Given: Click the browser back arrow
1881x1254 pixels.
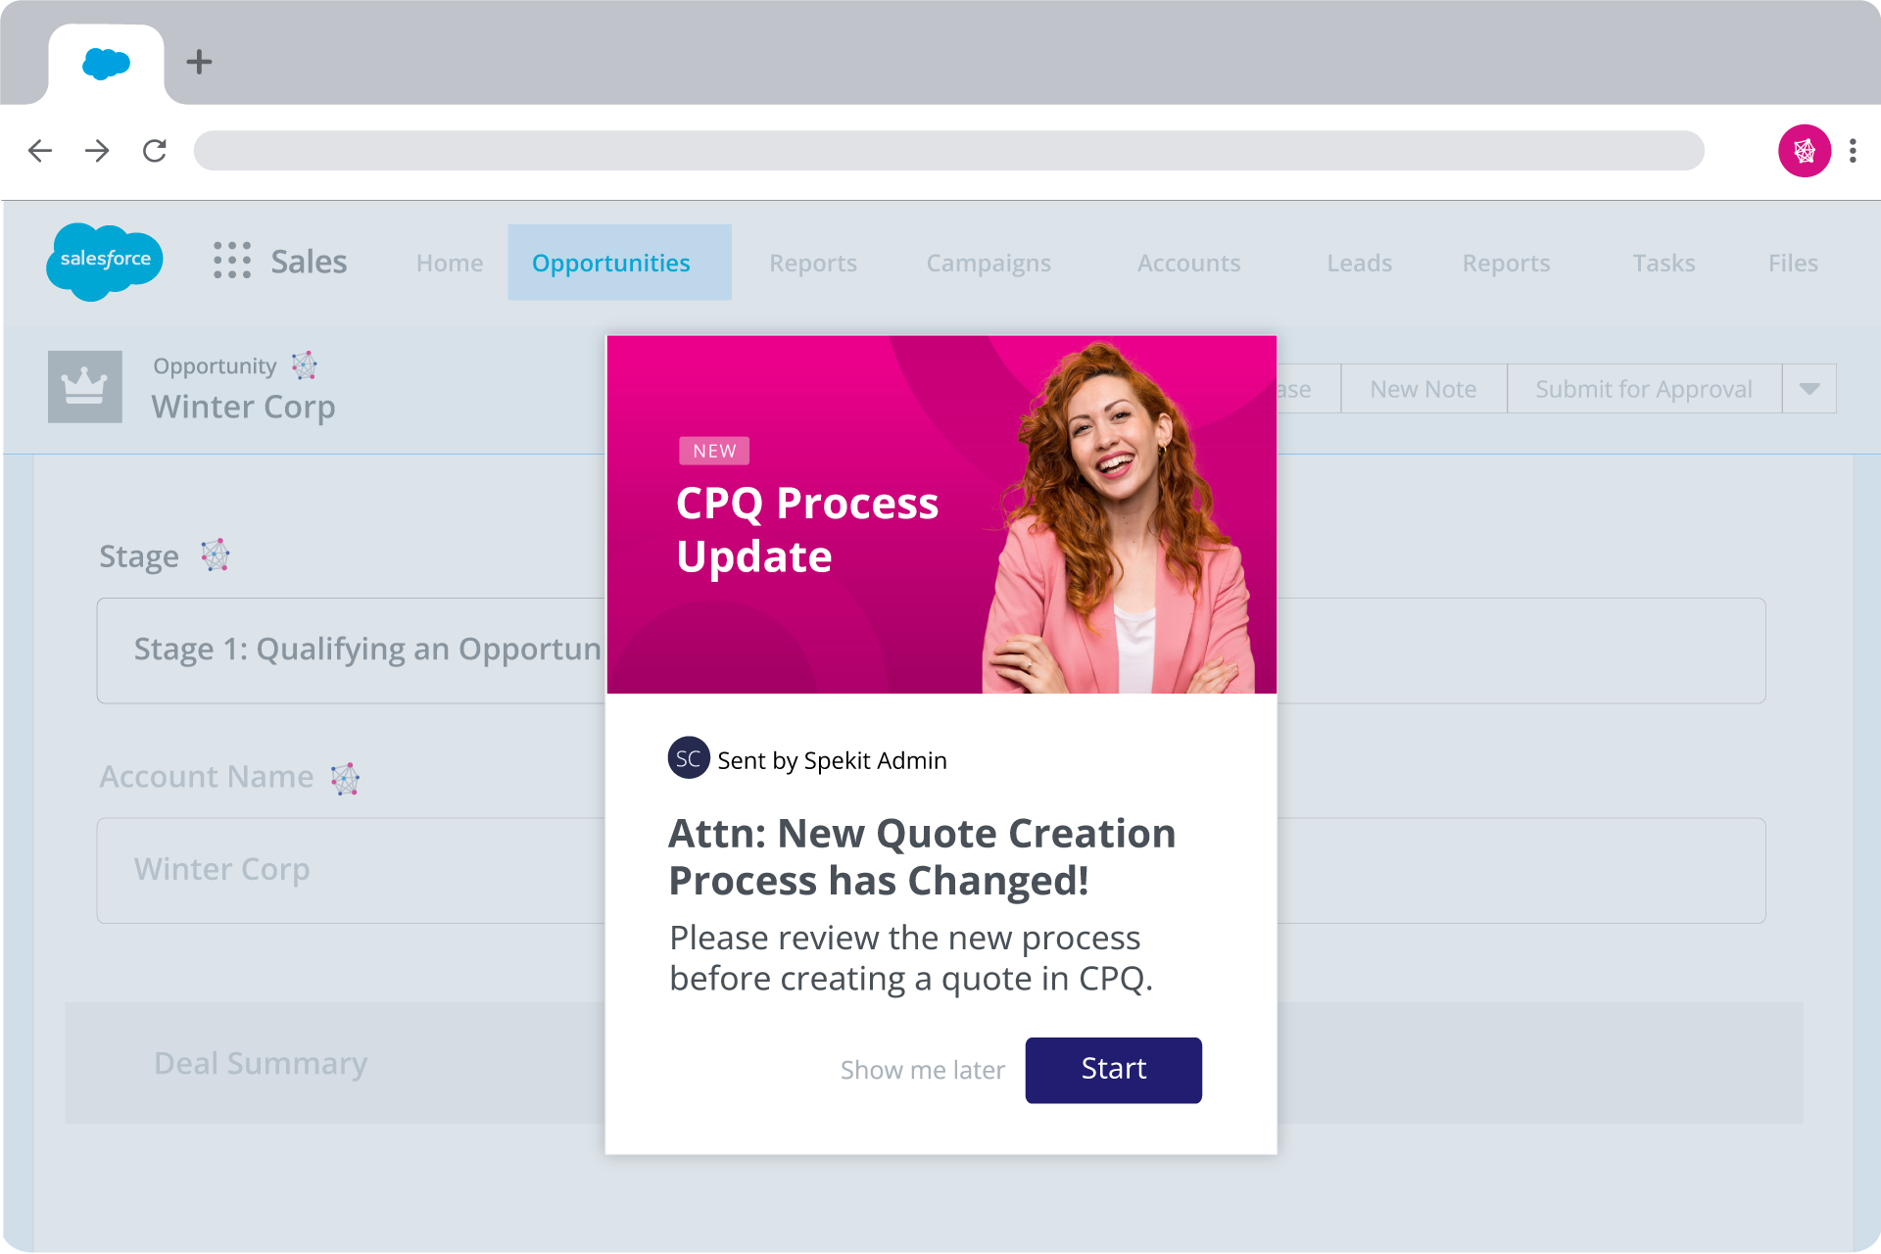Looking at the screenshot, I should coord(40,151).
